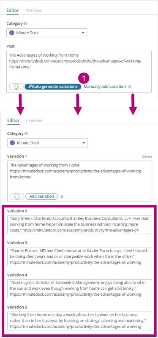Click the Add variation button
158x338 pixels.
41,196
